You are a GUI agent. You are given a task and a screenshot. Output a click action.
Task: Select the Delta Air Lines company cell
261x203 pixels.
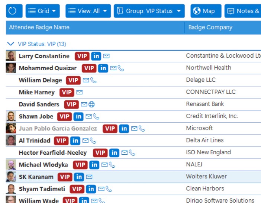[x=204, y=140]
